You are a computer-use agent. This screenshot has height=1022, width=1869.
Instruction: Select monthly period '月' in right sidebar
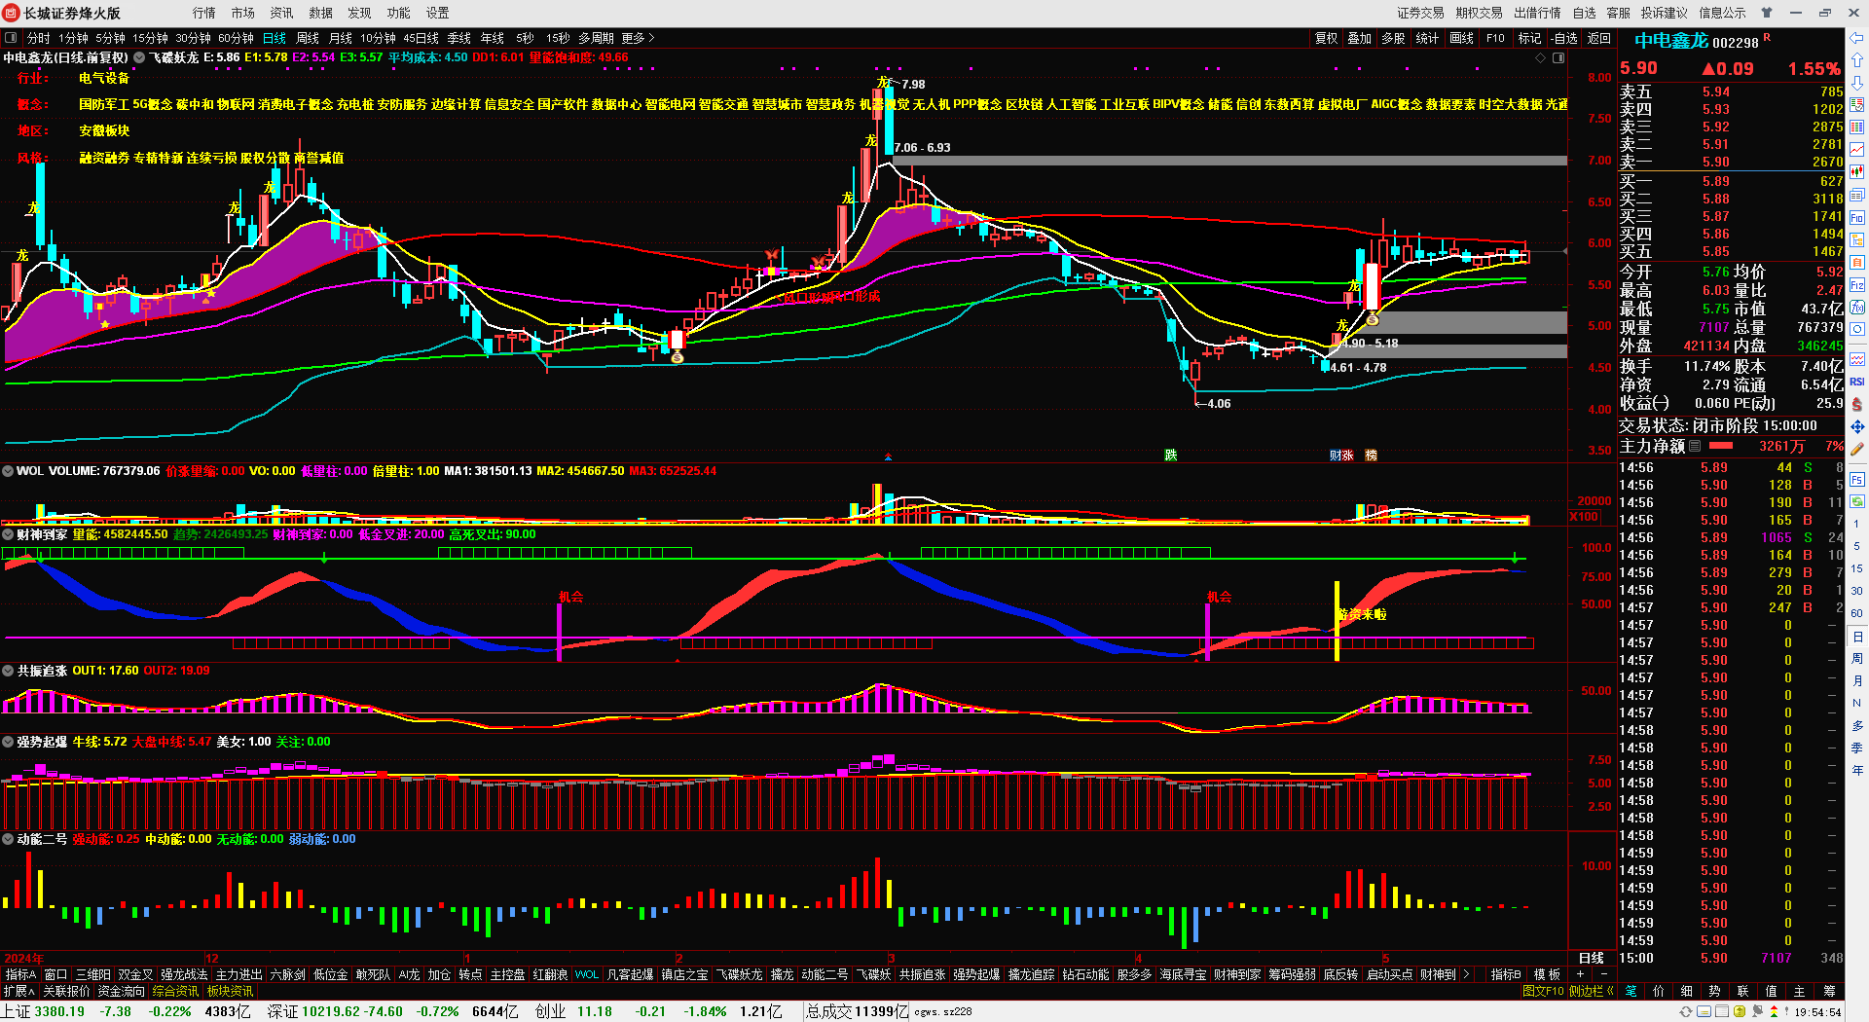point(1857,681)
